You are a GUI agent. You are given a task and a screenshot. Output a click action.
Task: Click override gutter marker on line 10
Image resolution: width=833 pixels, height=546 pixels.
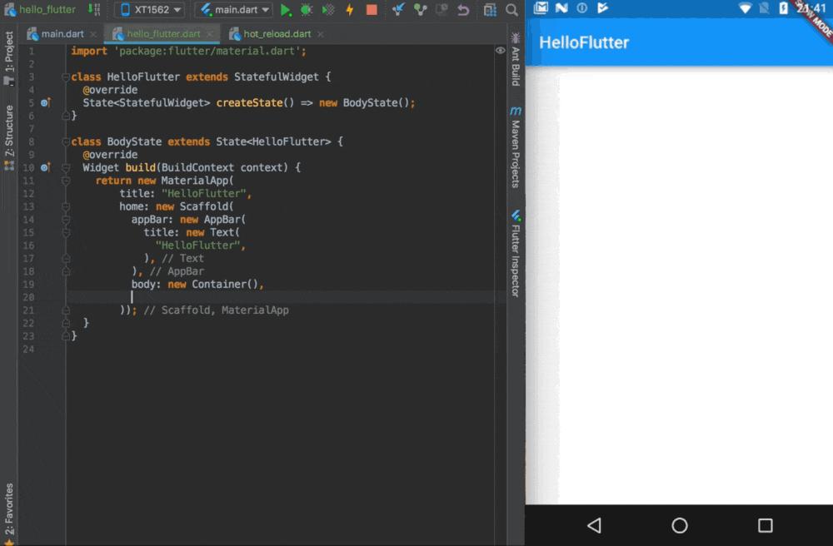click(46, 167)
